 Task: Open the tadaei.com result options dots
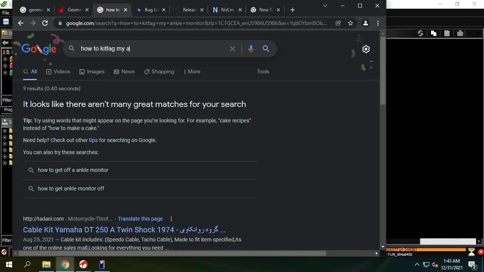pyautogui.click(x=171, y=219)
